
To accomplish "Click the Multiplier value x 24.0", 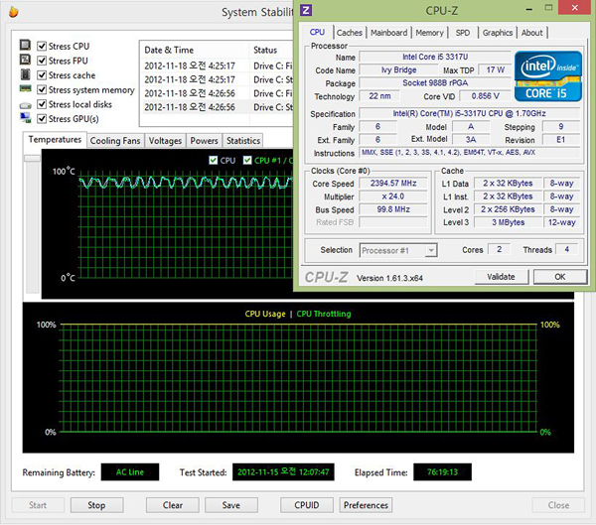I will click(x=393, y=197).
